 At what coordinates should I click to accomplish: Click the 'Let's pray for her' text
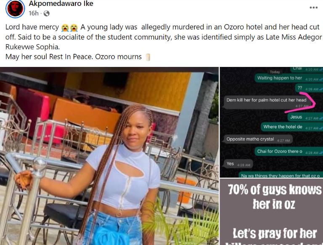[275, 234]
